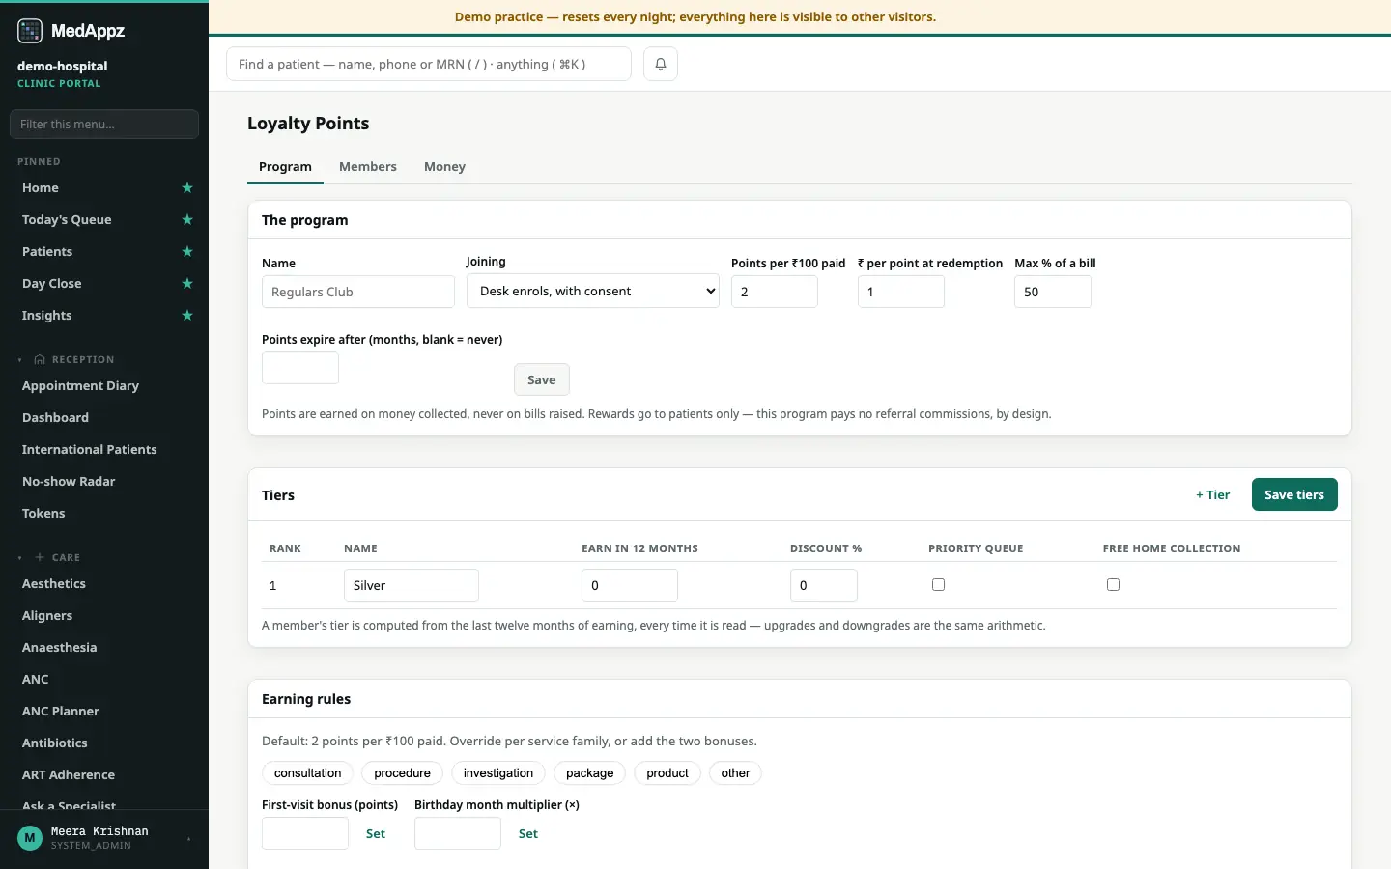1391x869 pixels.
Task: Select the consultation service family chip
Action: click(307, 773)
